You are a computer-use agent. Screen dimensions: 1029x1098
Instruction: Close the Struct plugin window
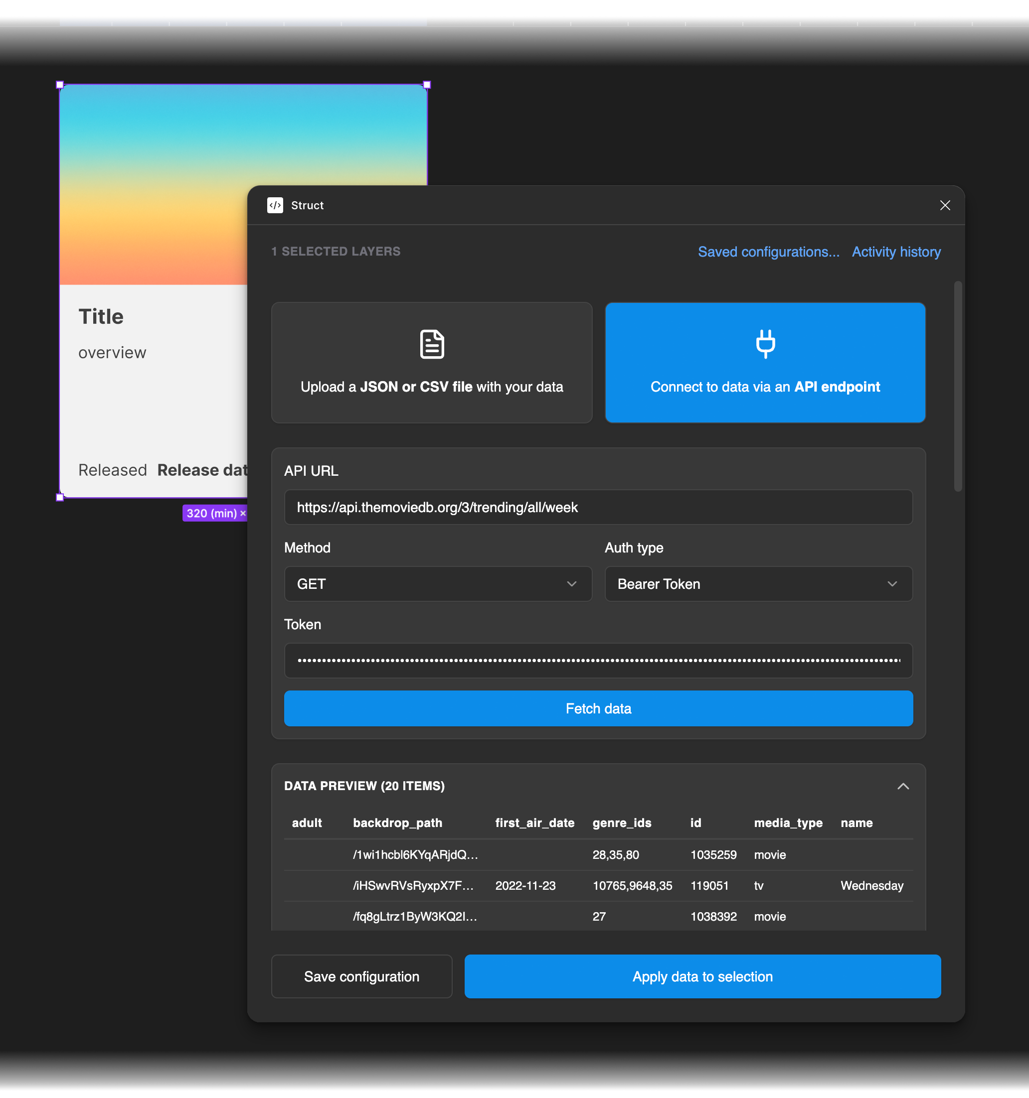point(945,205)
